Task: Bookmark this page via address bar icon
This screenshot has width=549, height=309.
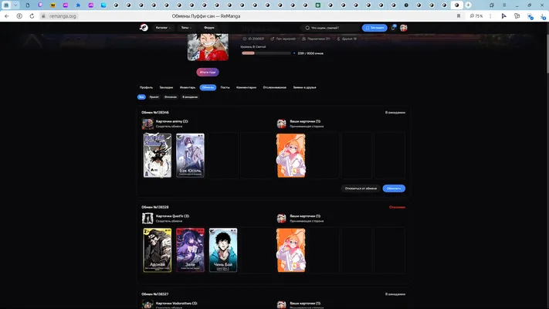Action: [459, 16]
